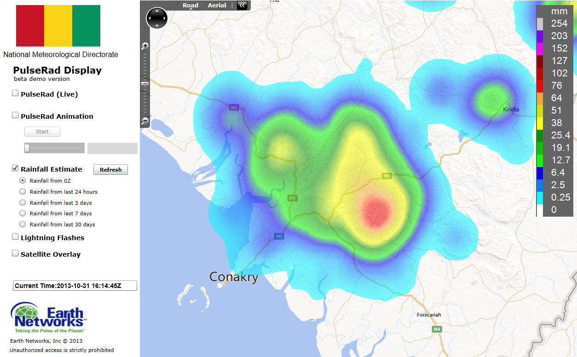Click the grey field beside the animation slider
577x357 pixels.
pyautogui.click(x=112, y=148)
